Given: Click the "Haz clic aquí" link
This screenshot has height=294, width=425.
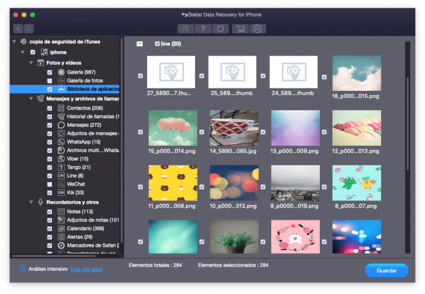Looking at the screenshot, I should (86, 270).
